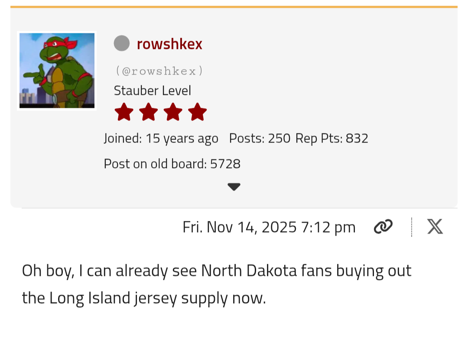The image size is (468, 347).
Task: Click the 'Joined: 15 years ago' text
Action: [x=161, y=139]
